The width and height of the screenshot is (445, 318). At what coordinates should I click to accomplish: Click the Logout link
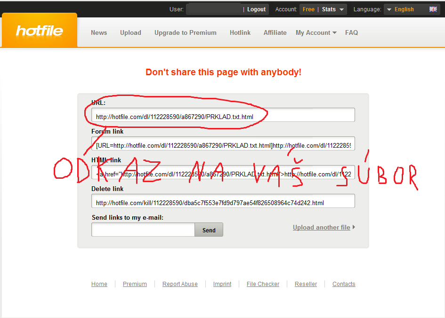pos(256,9)
